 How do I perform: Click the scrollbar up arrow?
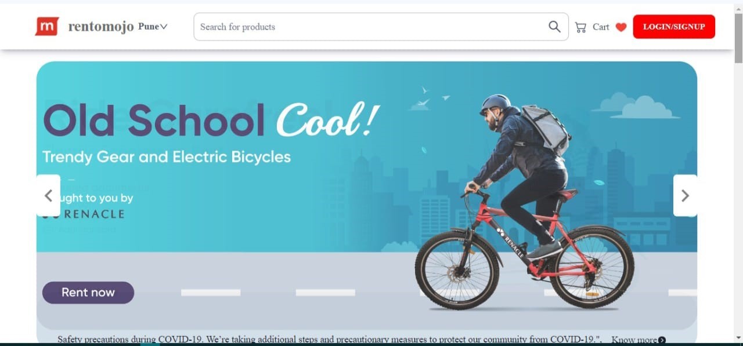[x=738, y=8]
